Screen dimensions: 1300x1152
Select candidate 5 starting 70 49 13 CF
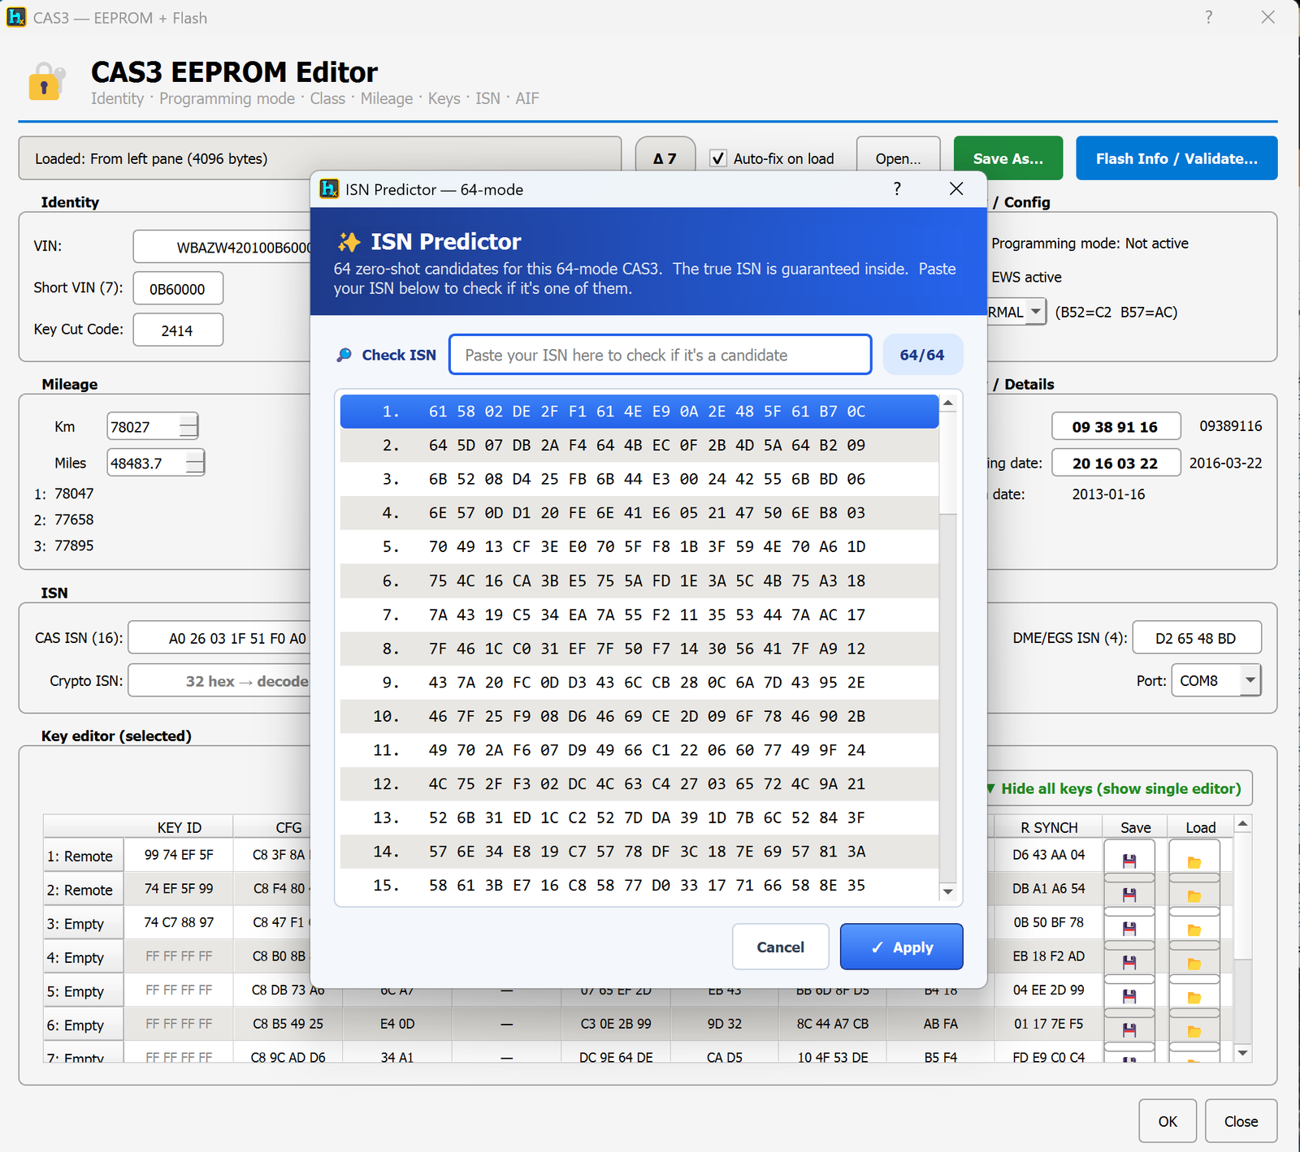[639, 547]
